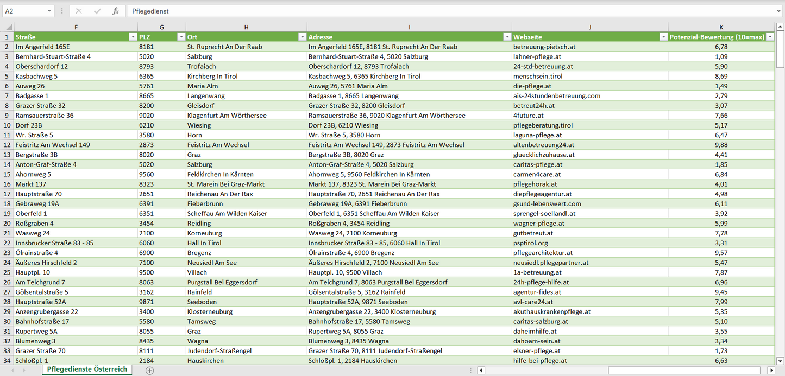785x376 pixels.
Task: Open the PLZ column filter dropdown
Action: 181,37
